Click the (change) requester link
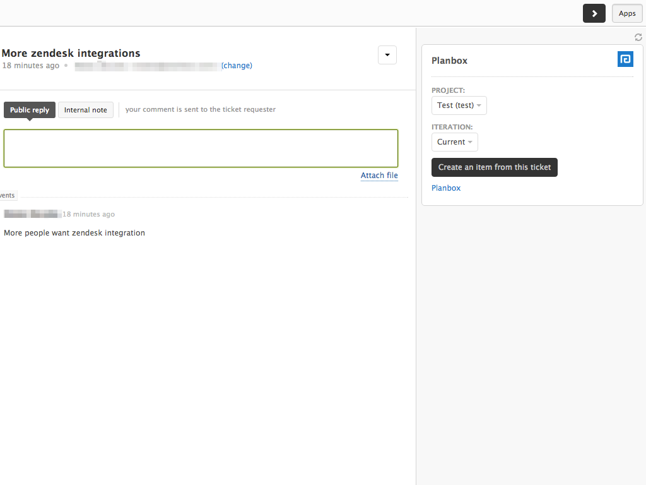This screenshot has height=485, width=646. tap(237, 66)
